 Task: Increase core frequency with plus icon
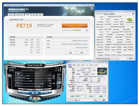point(45,76)
